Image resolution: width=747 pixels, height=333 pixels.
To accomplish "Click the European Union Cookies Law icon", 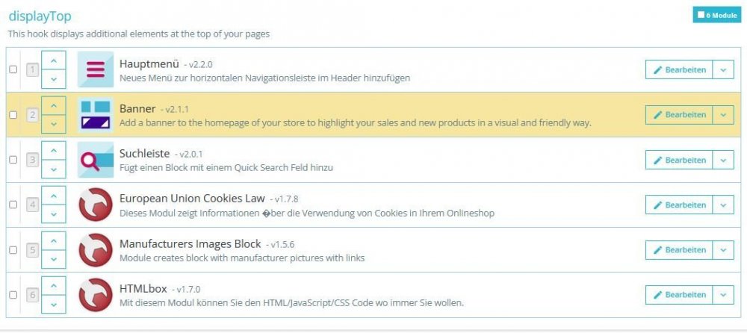I will tap(95, 205).
